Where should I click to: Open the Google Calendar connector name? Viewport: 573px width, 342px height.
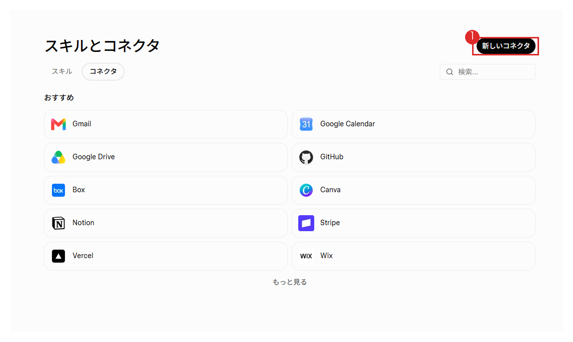pyautogui.click(x=348, y=124)
